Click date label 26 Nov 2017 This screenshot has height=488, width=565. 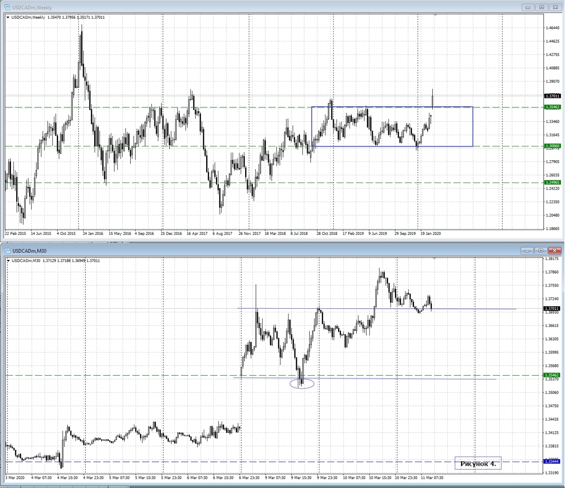249,234
